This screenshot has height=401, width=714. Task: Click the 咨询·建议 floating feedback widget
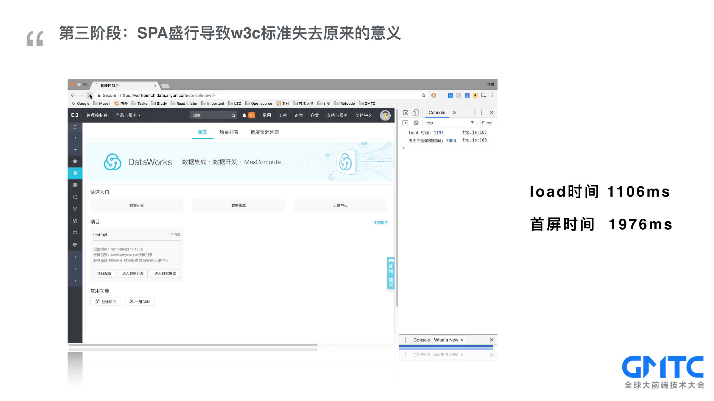pyautogui.click(x=391, y=273)
